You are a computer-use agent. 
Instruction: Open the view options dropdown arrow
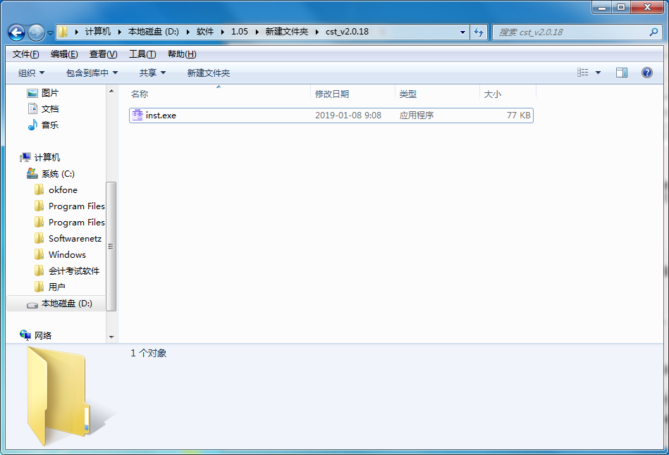point(599,73)
